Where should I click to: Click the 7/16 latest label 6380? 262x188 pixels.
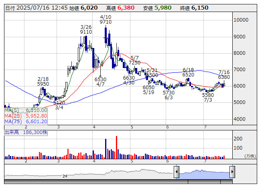click(x=224, y=77)
